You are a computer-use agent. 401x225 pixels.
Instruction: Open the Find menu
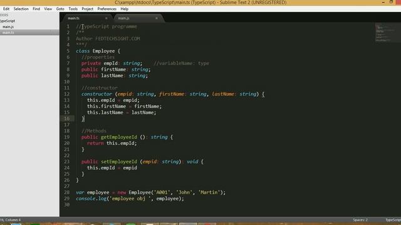36,9
